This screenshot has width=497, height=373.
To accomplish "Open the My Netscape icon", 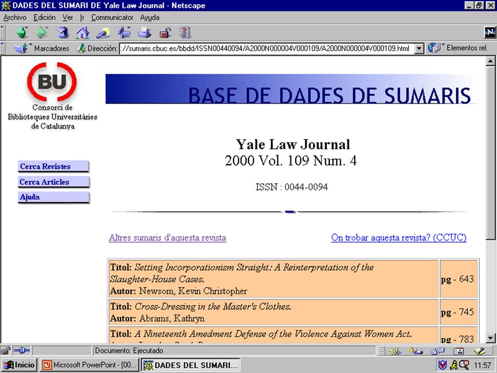I will click(124, 33).
